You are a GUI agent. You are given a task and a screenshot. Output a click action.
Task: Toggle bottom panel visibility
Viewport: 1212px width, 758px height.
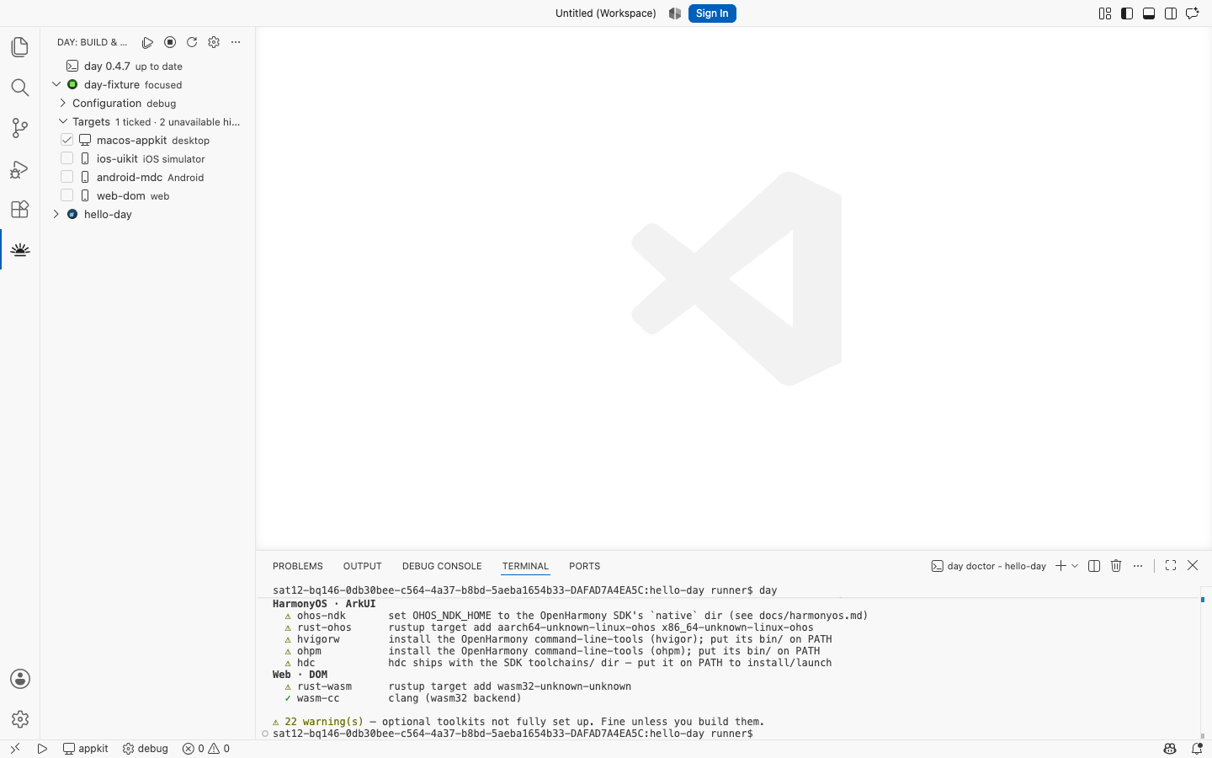[1149, 13]
